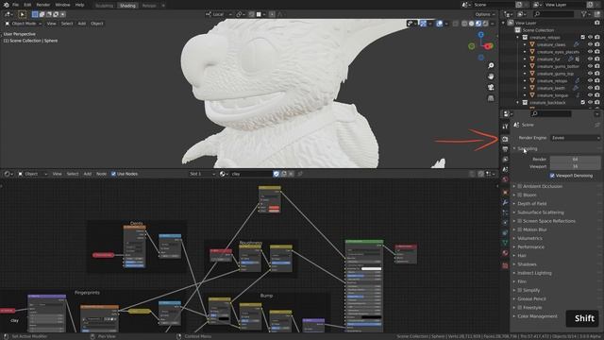Image resolution: width=604 pixels, height=340 pixels.
Task: Open the File menu
Action: 15,5
